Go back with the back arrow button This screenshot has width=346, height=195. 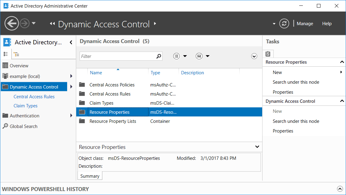[12, 23]
